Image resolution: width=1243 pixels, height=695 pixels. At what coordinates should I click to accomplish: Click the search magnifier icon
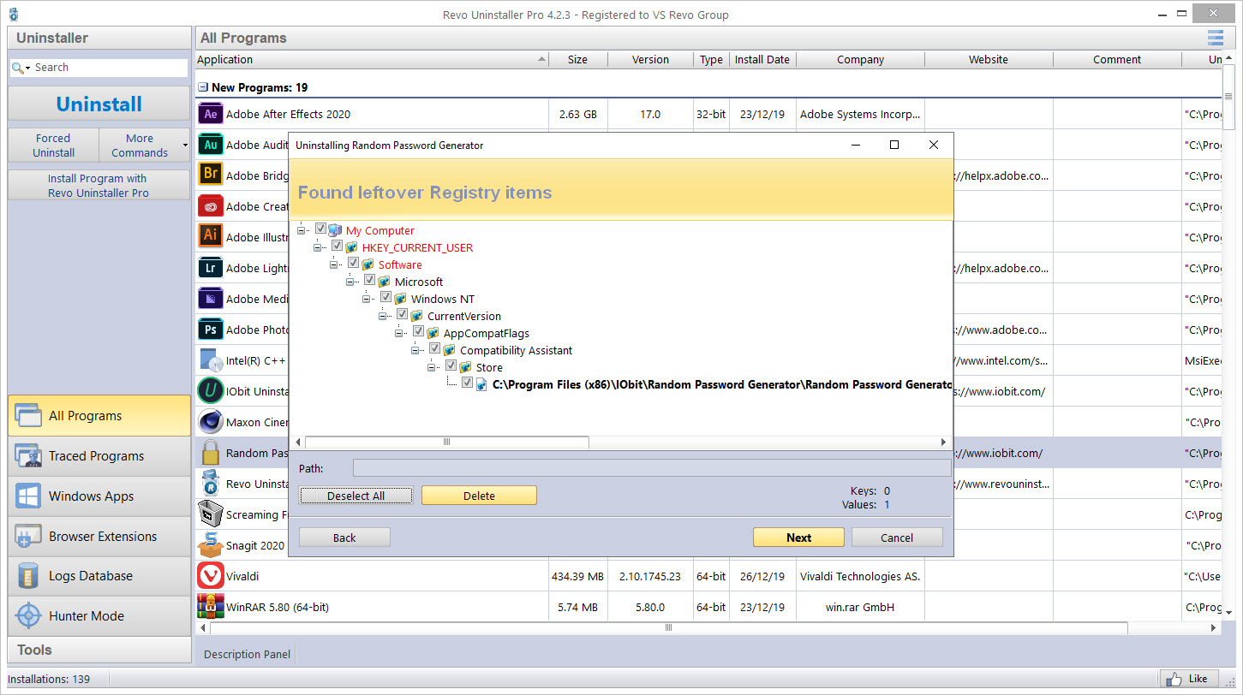click(x=18, y=68)
